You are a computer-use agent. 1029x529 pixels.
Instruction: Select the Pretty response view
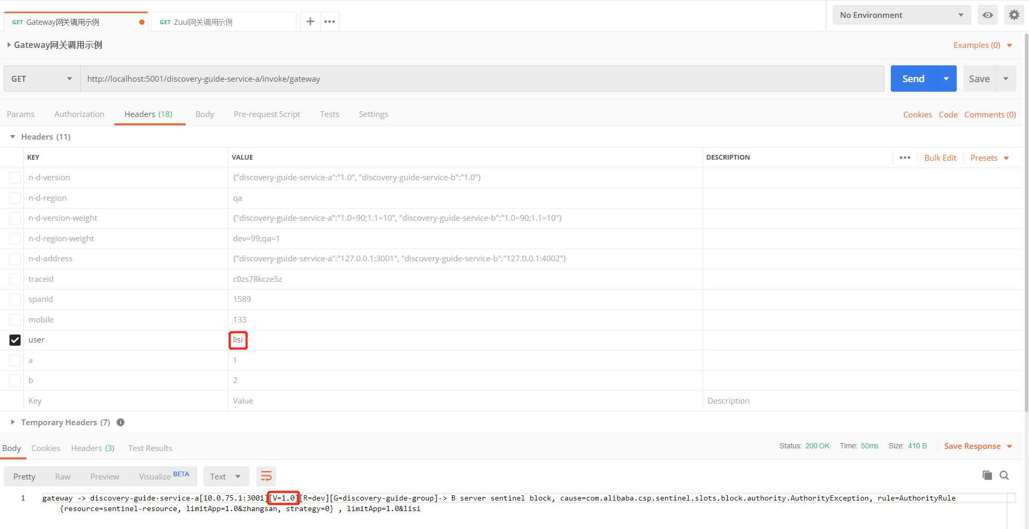[24, 476]
